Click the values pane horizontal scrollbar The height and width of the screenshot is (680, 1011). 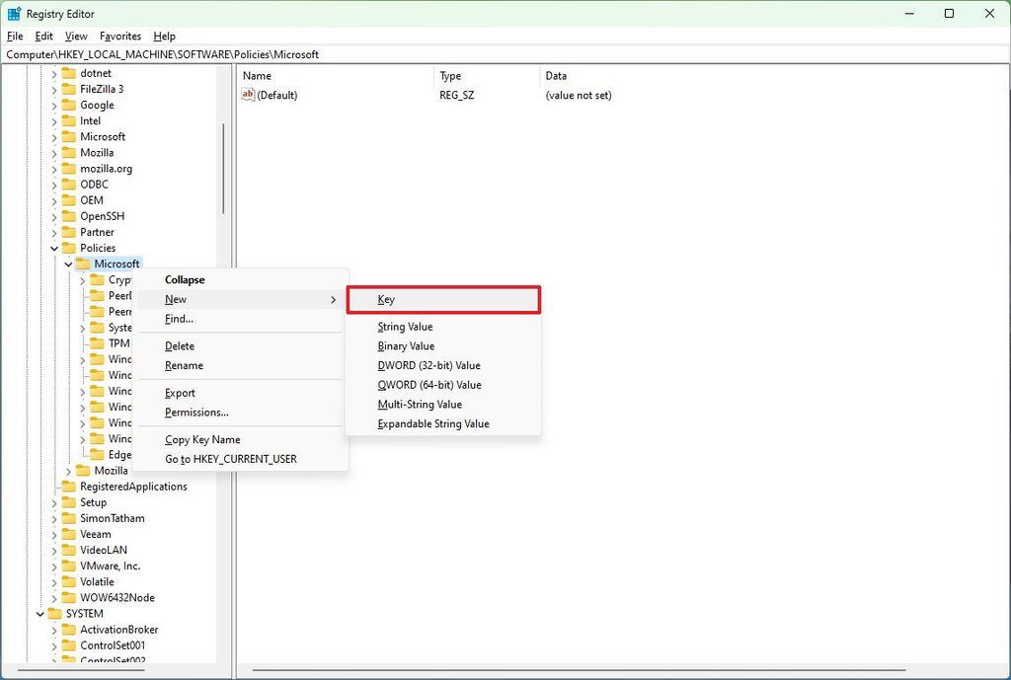point(579,670)
